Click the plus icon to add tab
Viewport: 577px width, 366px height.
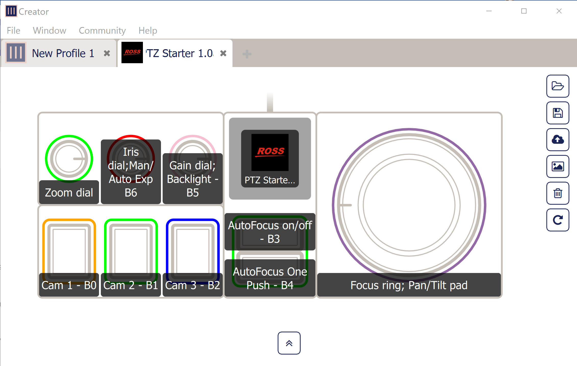pyautogui.click(x=247, y=54)
